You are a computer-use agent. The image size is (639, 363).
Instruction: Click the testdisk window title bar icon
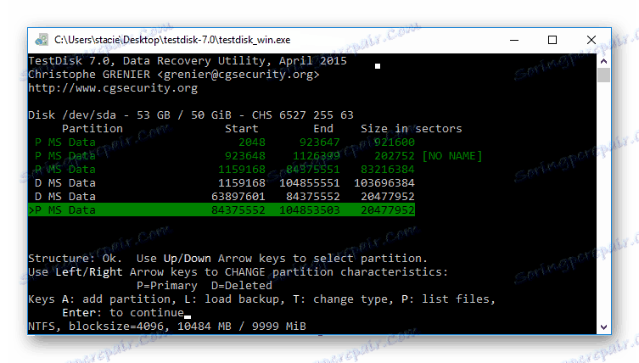(x=42, y=40)
